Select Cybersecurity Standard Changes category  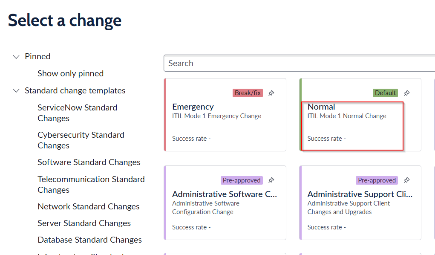click(x=81, y=140)
